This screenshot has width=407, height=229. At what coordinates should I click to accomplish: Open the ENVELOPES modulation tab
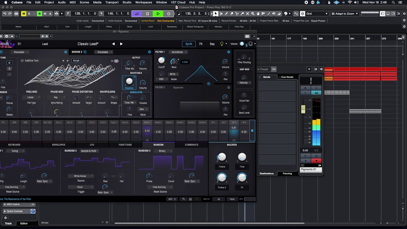[59, 145]
